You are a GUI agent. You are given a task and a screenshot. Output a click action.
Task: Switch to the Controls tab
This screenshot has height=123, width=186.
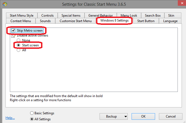point(47,16)
